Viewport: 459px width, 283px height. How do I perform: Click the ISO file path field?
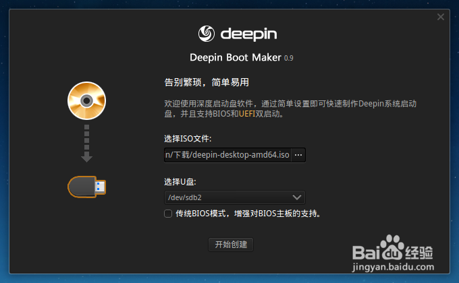tap(227, 155)
